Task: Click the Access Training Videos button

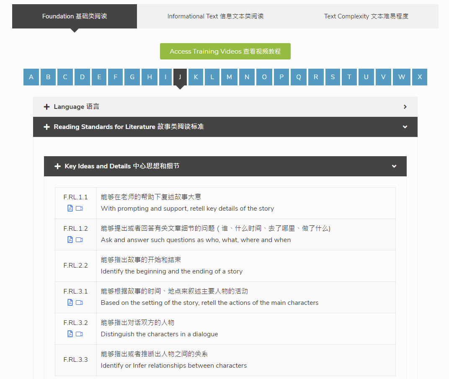Action: click(225, 51)
